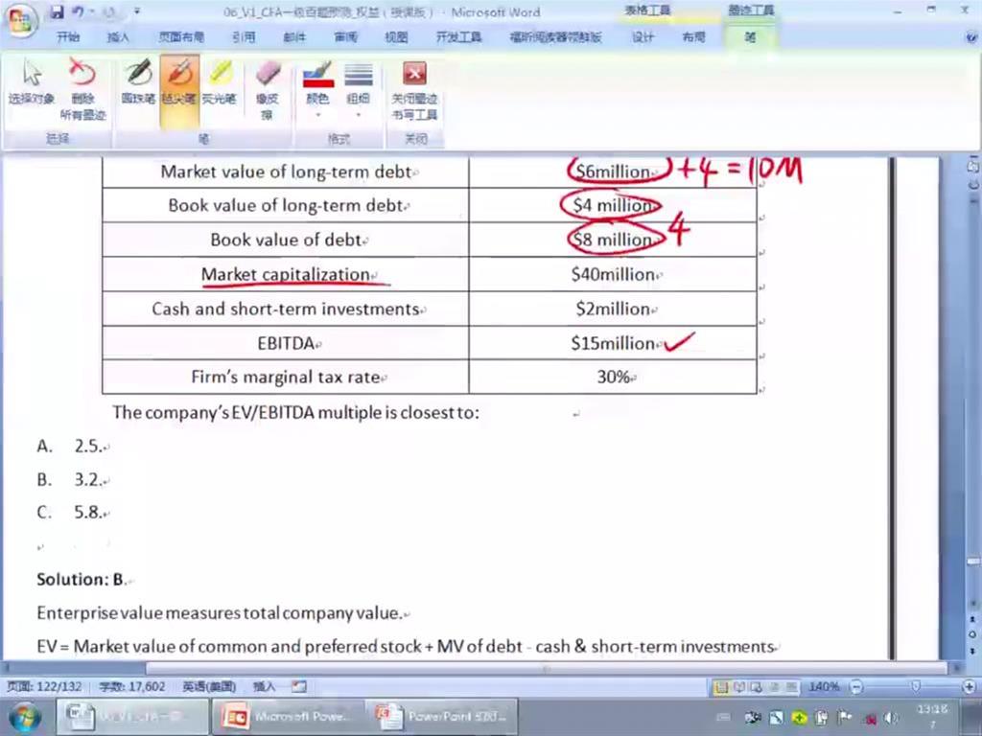
Task: Click the round Office button
Action: click(20, 21)
